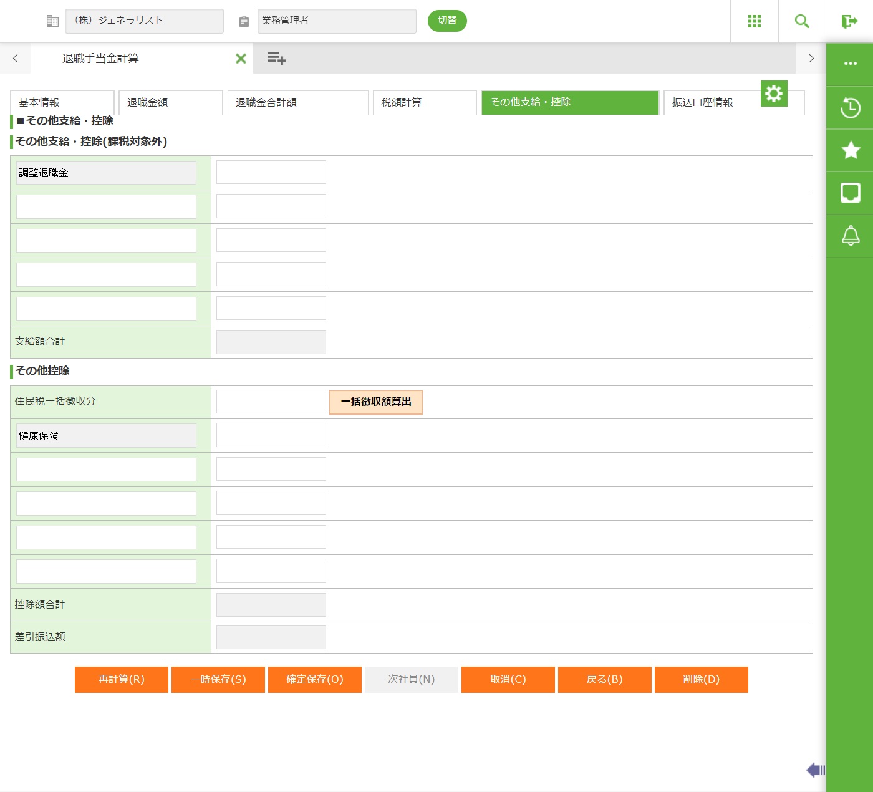873x792 pixels.
Task: Focus the 調整退職金 amount field
Action: (x=271, y=172)
